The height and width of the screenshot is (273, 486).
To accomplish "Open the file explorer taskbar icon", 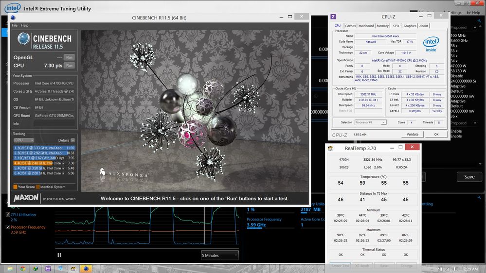I will (10, 269).
